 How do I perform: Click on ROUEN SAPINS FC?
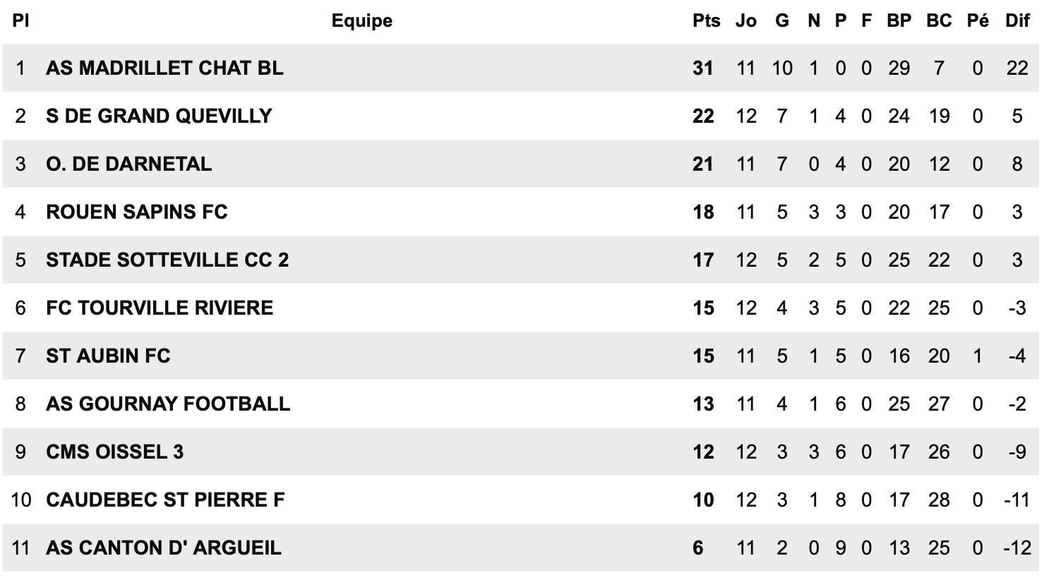tap(137, 212)
